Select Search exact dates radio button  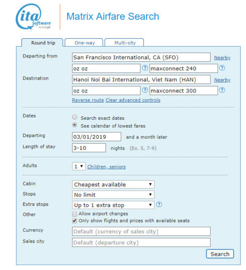[75, 117]
